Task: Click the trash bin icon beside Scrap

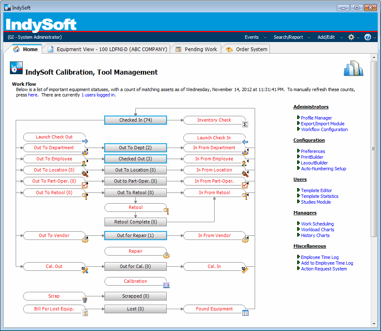Action: (85, 300)
